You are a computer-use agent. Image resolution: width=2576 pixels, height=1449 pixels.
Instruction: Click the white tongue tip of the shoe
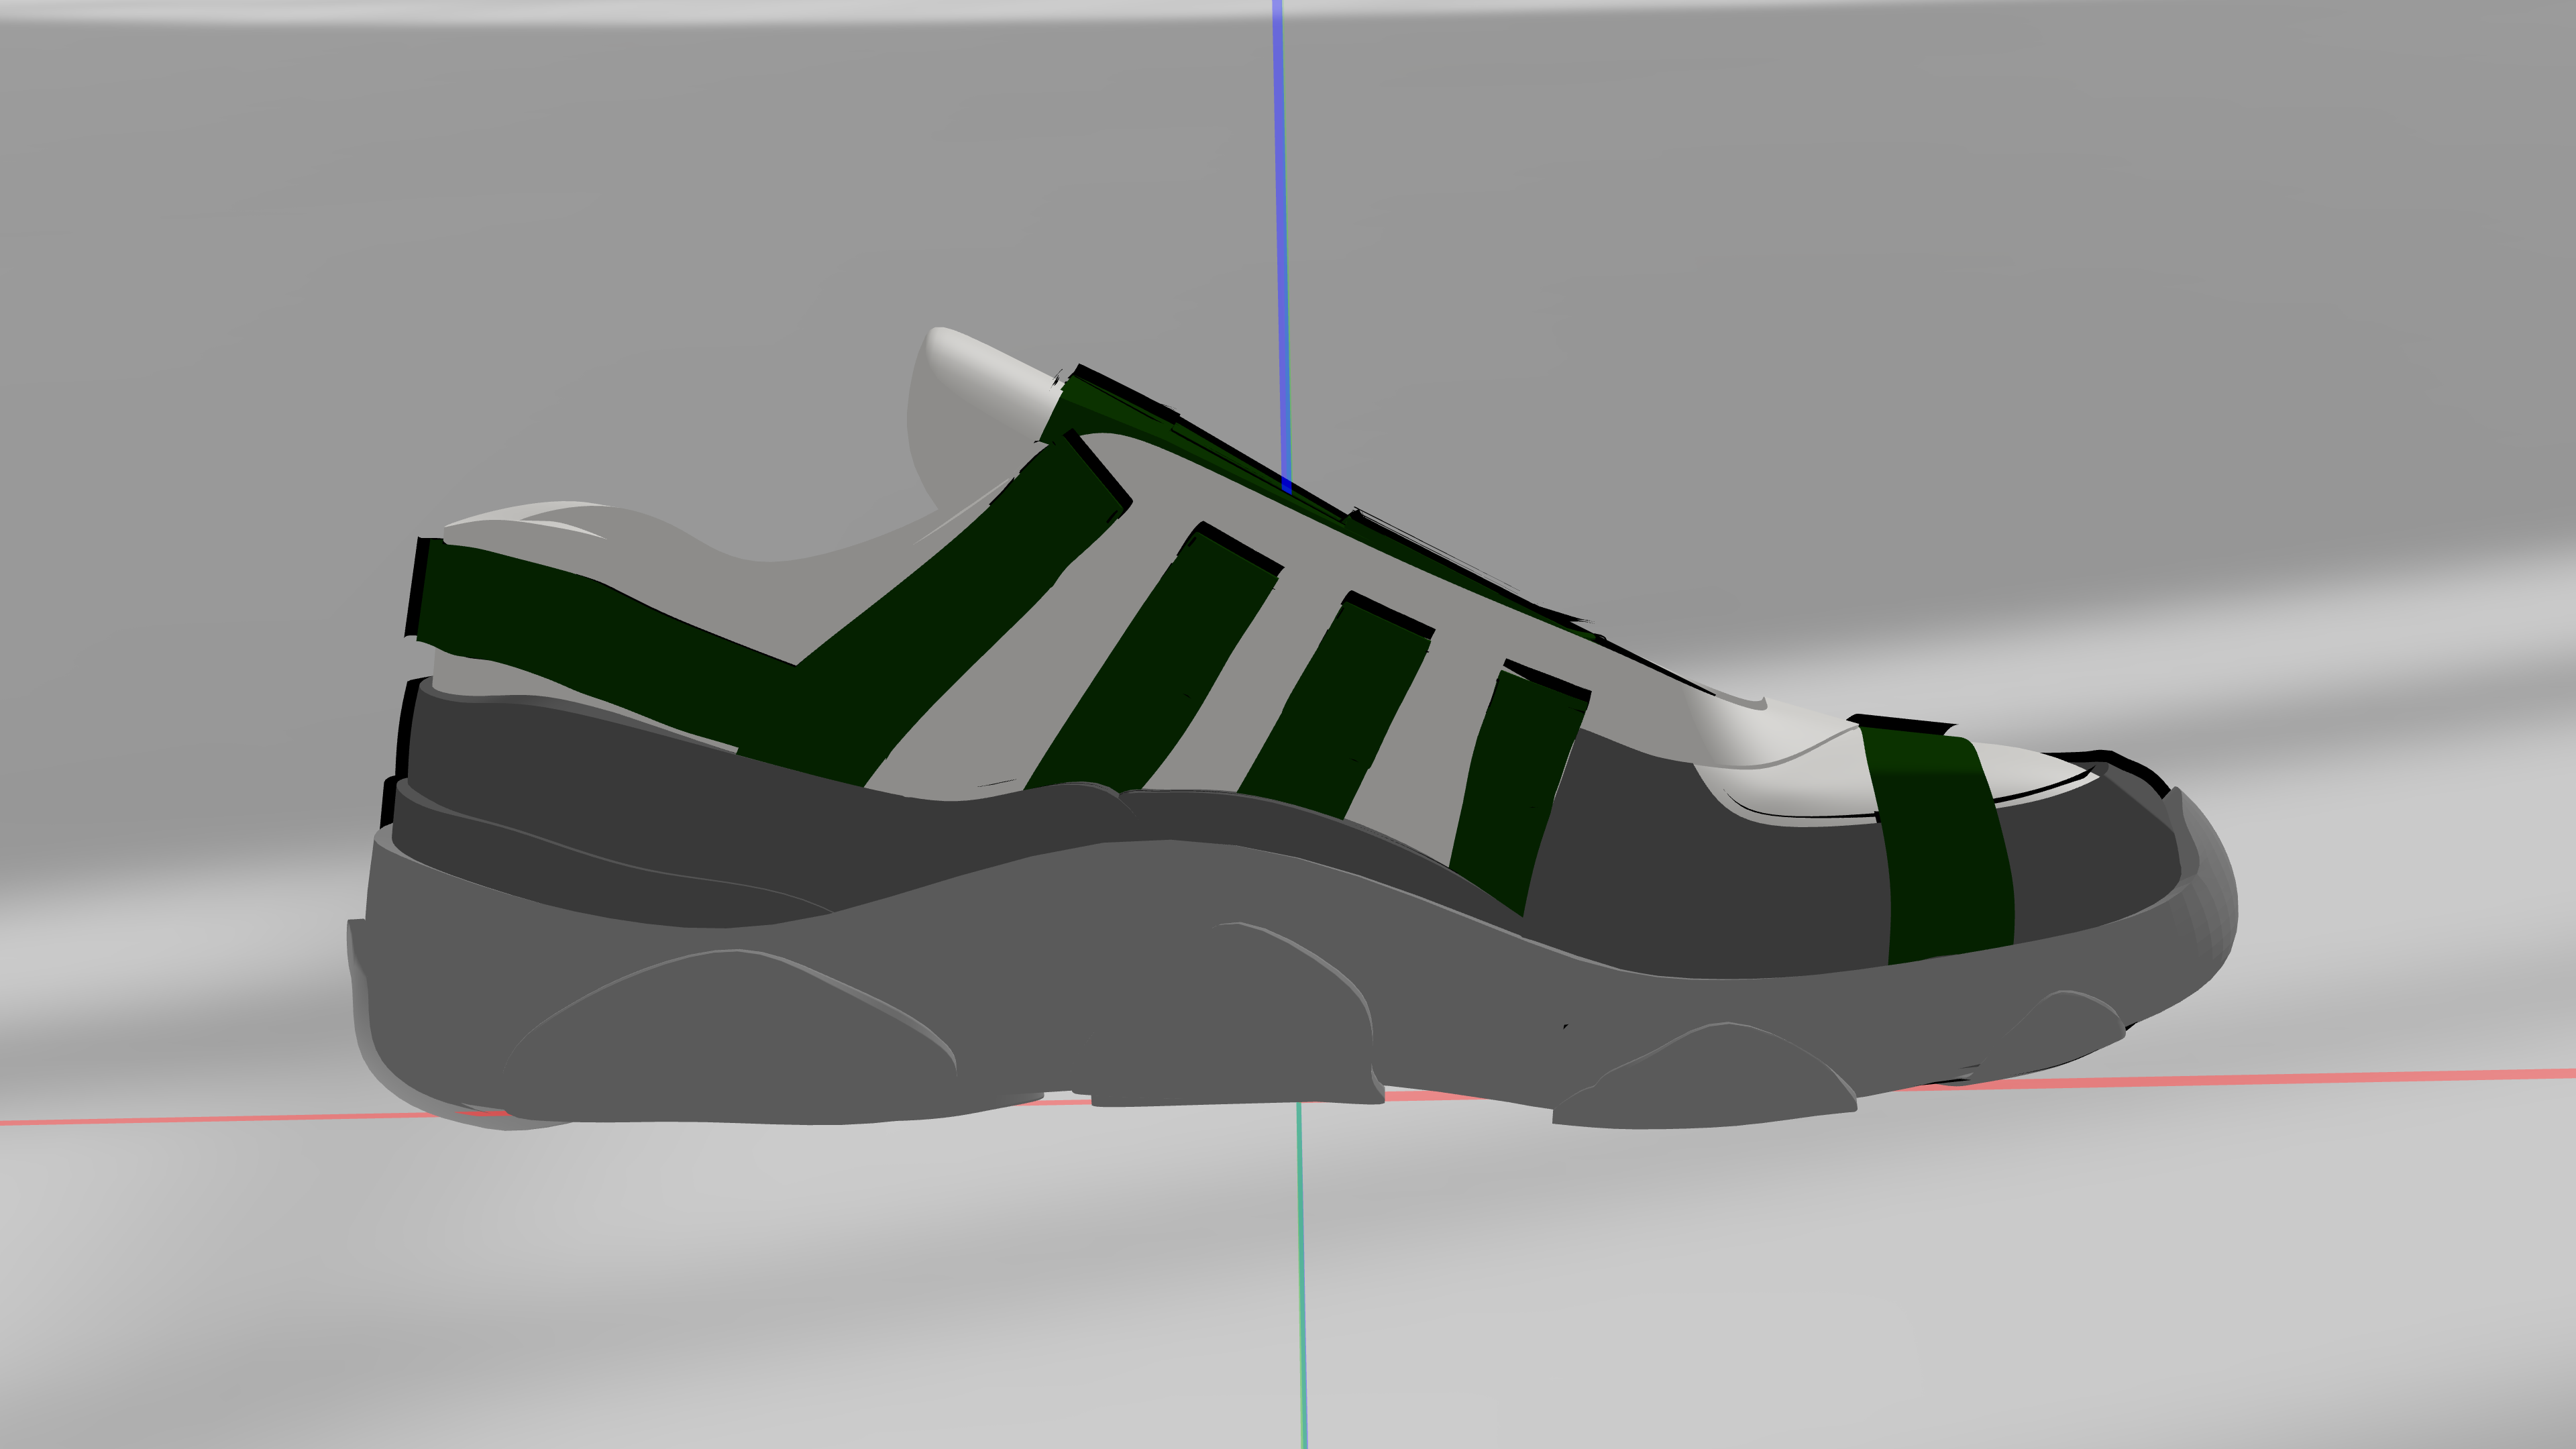[x=975, y=365]
